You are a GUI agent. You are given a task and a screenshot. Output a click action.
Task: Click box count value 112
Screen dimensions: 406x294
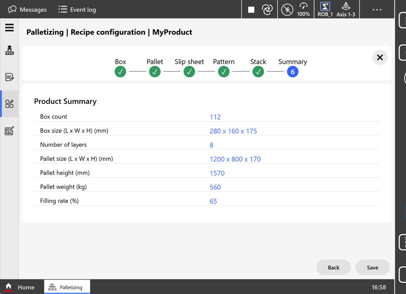(x=215, y=117)
